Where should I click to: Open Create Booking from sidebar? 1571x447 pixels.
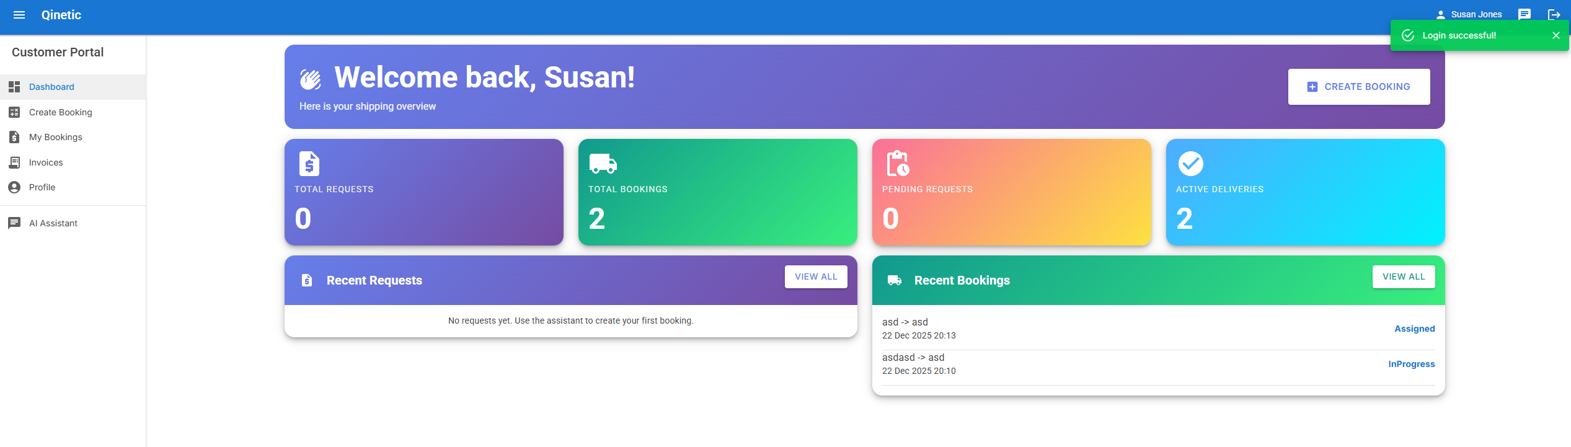pos(73,112)
